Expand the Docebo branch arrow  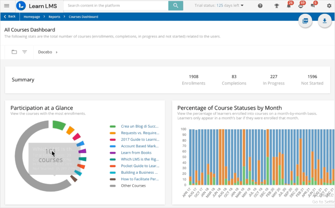click(x=57, y=52)
